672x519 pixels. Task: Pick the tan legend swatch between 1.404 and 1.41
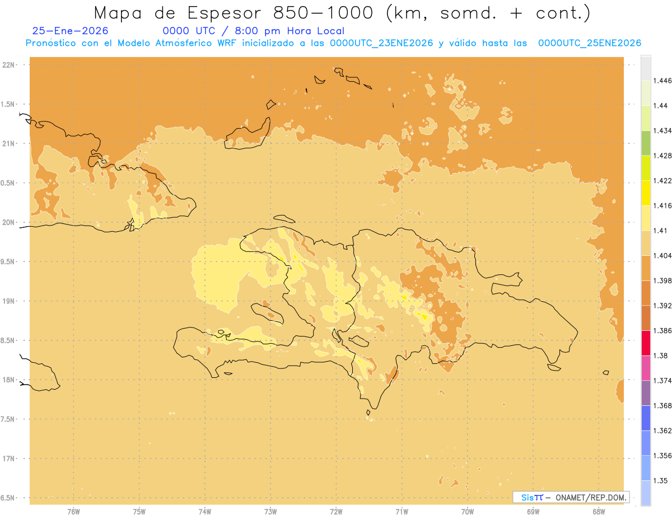646,242
